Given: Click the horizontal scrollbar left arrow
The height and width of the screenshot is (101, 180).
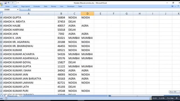Looking at the screenshot, I should coord(110,96).
